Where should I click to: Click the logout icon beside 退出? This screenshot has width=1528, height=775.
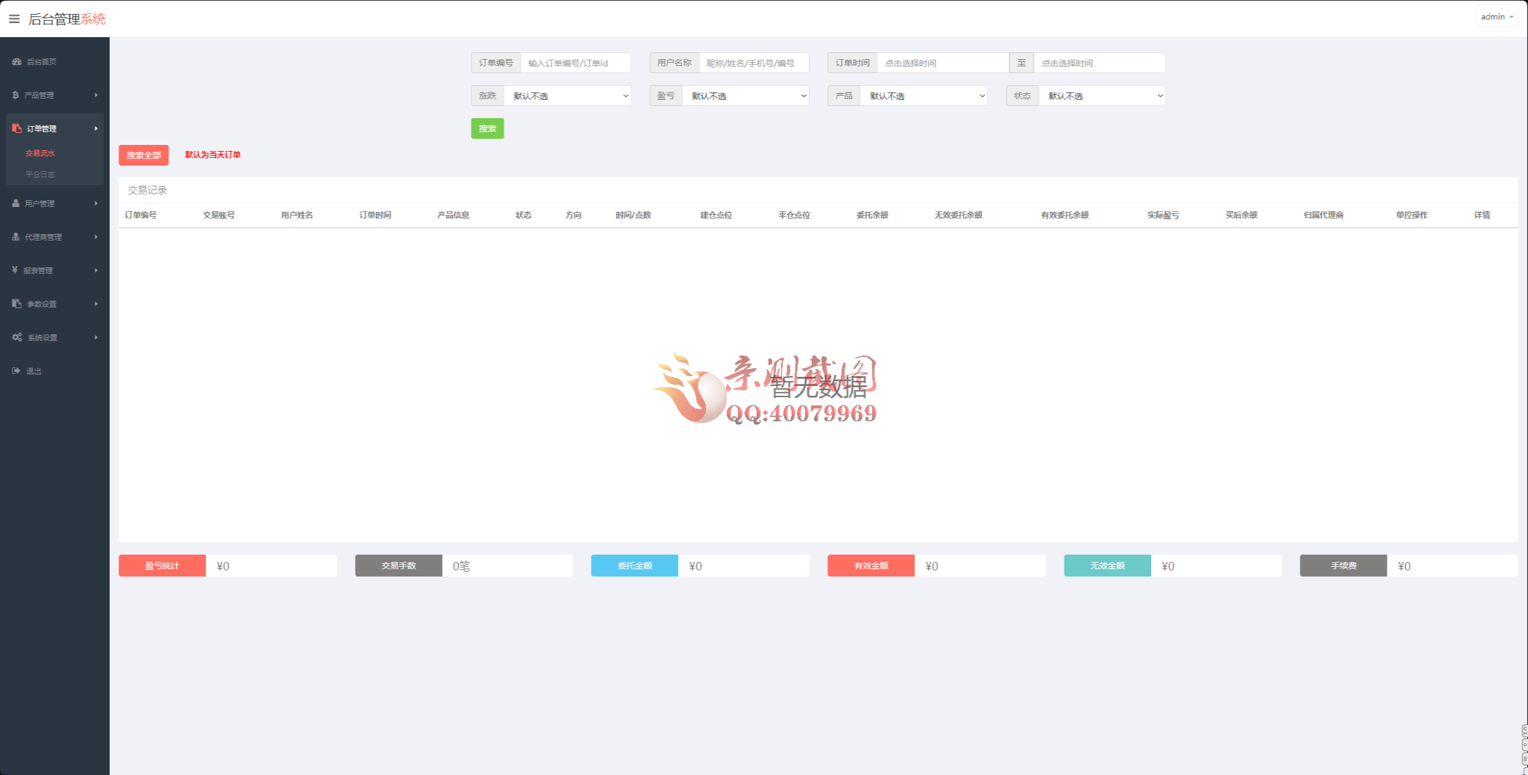16,371
